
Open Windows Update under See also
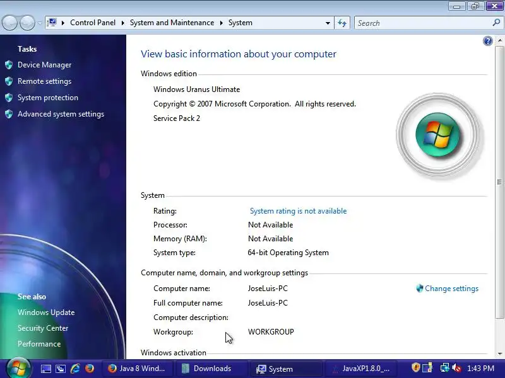pos(46,312)
